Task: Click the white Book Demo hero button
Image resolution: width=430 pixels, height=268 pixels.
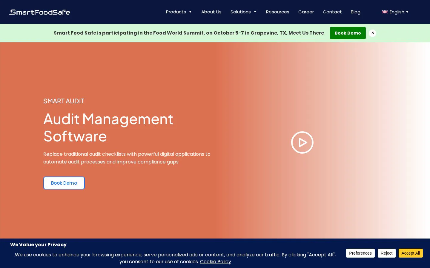Action: pyautogui.click(x=64, y=183)
